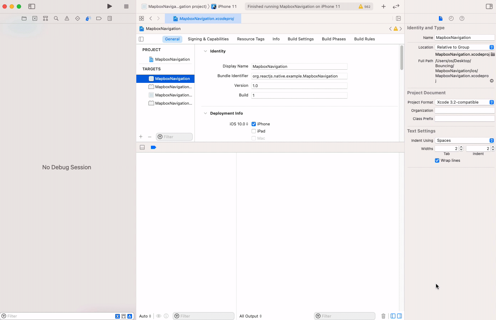Stop the running scheme
This screenshot has height=320, width=496.
coord(126,6)
